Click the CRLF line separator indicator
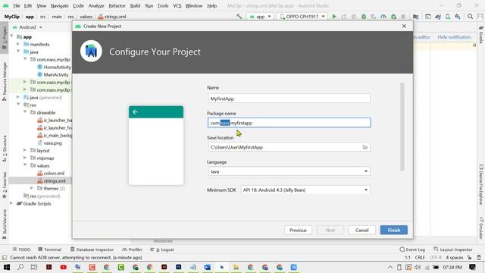 pos(420,257)
